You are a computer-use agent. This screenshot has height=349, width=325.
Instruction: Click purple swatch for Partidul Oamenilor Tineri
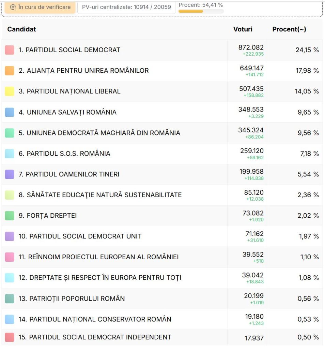(x=10, y=174)
